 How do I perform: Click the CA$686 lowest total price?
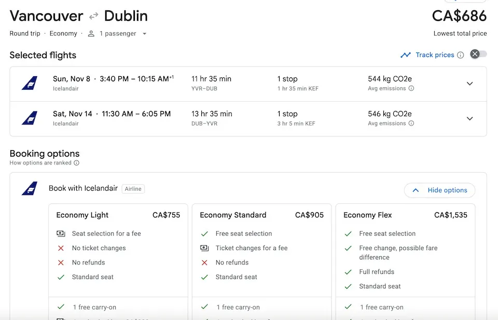pyautogui.click(x=459, y=16)
